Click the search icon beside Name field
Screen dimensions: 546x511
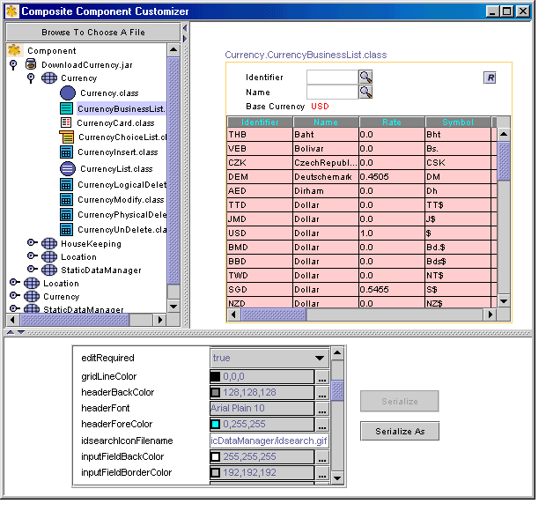(365, 92)
